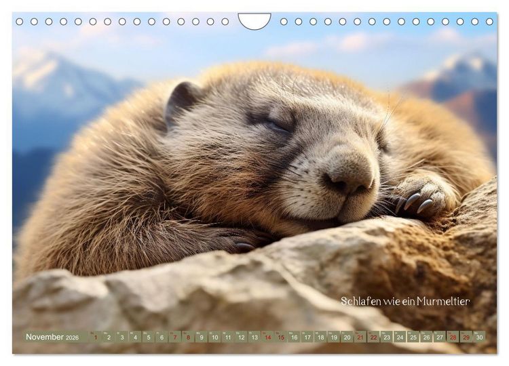
Task: Click the red day 22 cell
Action: [x=374, y=337]
